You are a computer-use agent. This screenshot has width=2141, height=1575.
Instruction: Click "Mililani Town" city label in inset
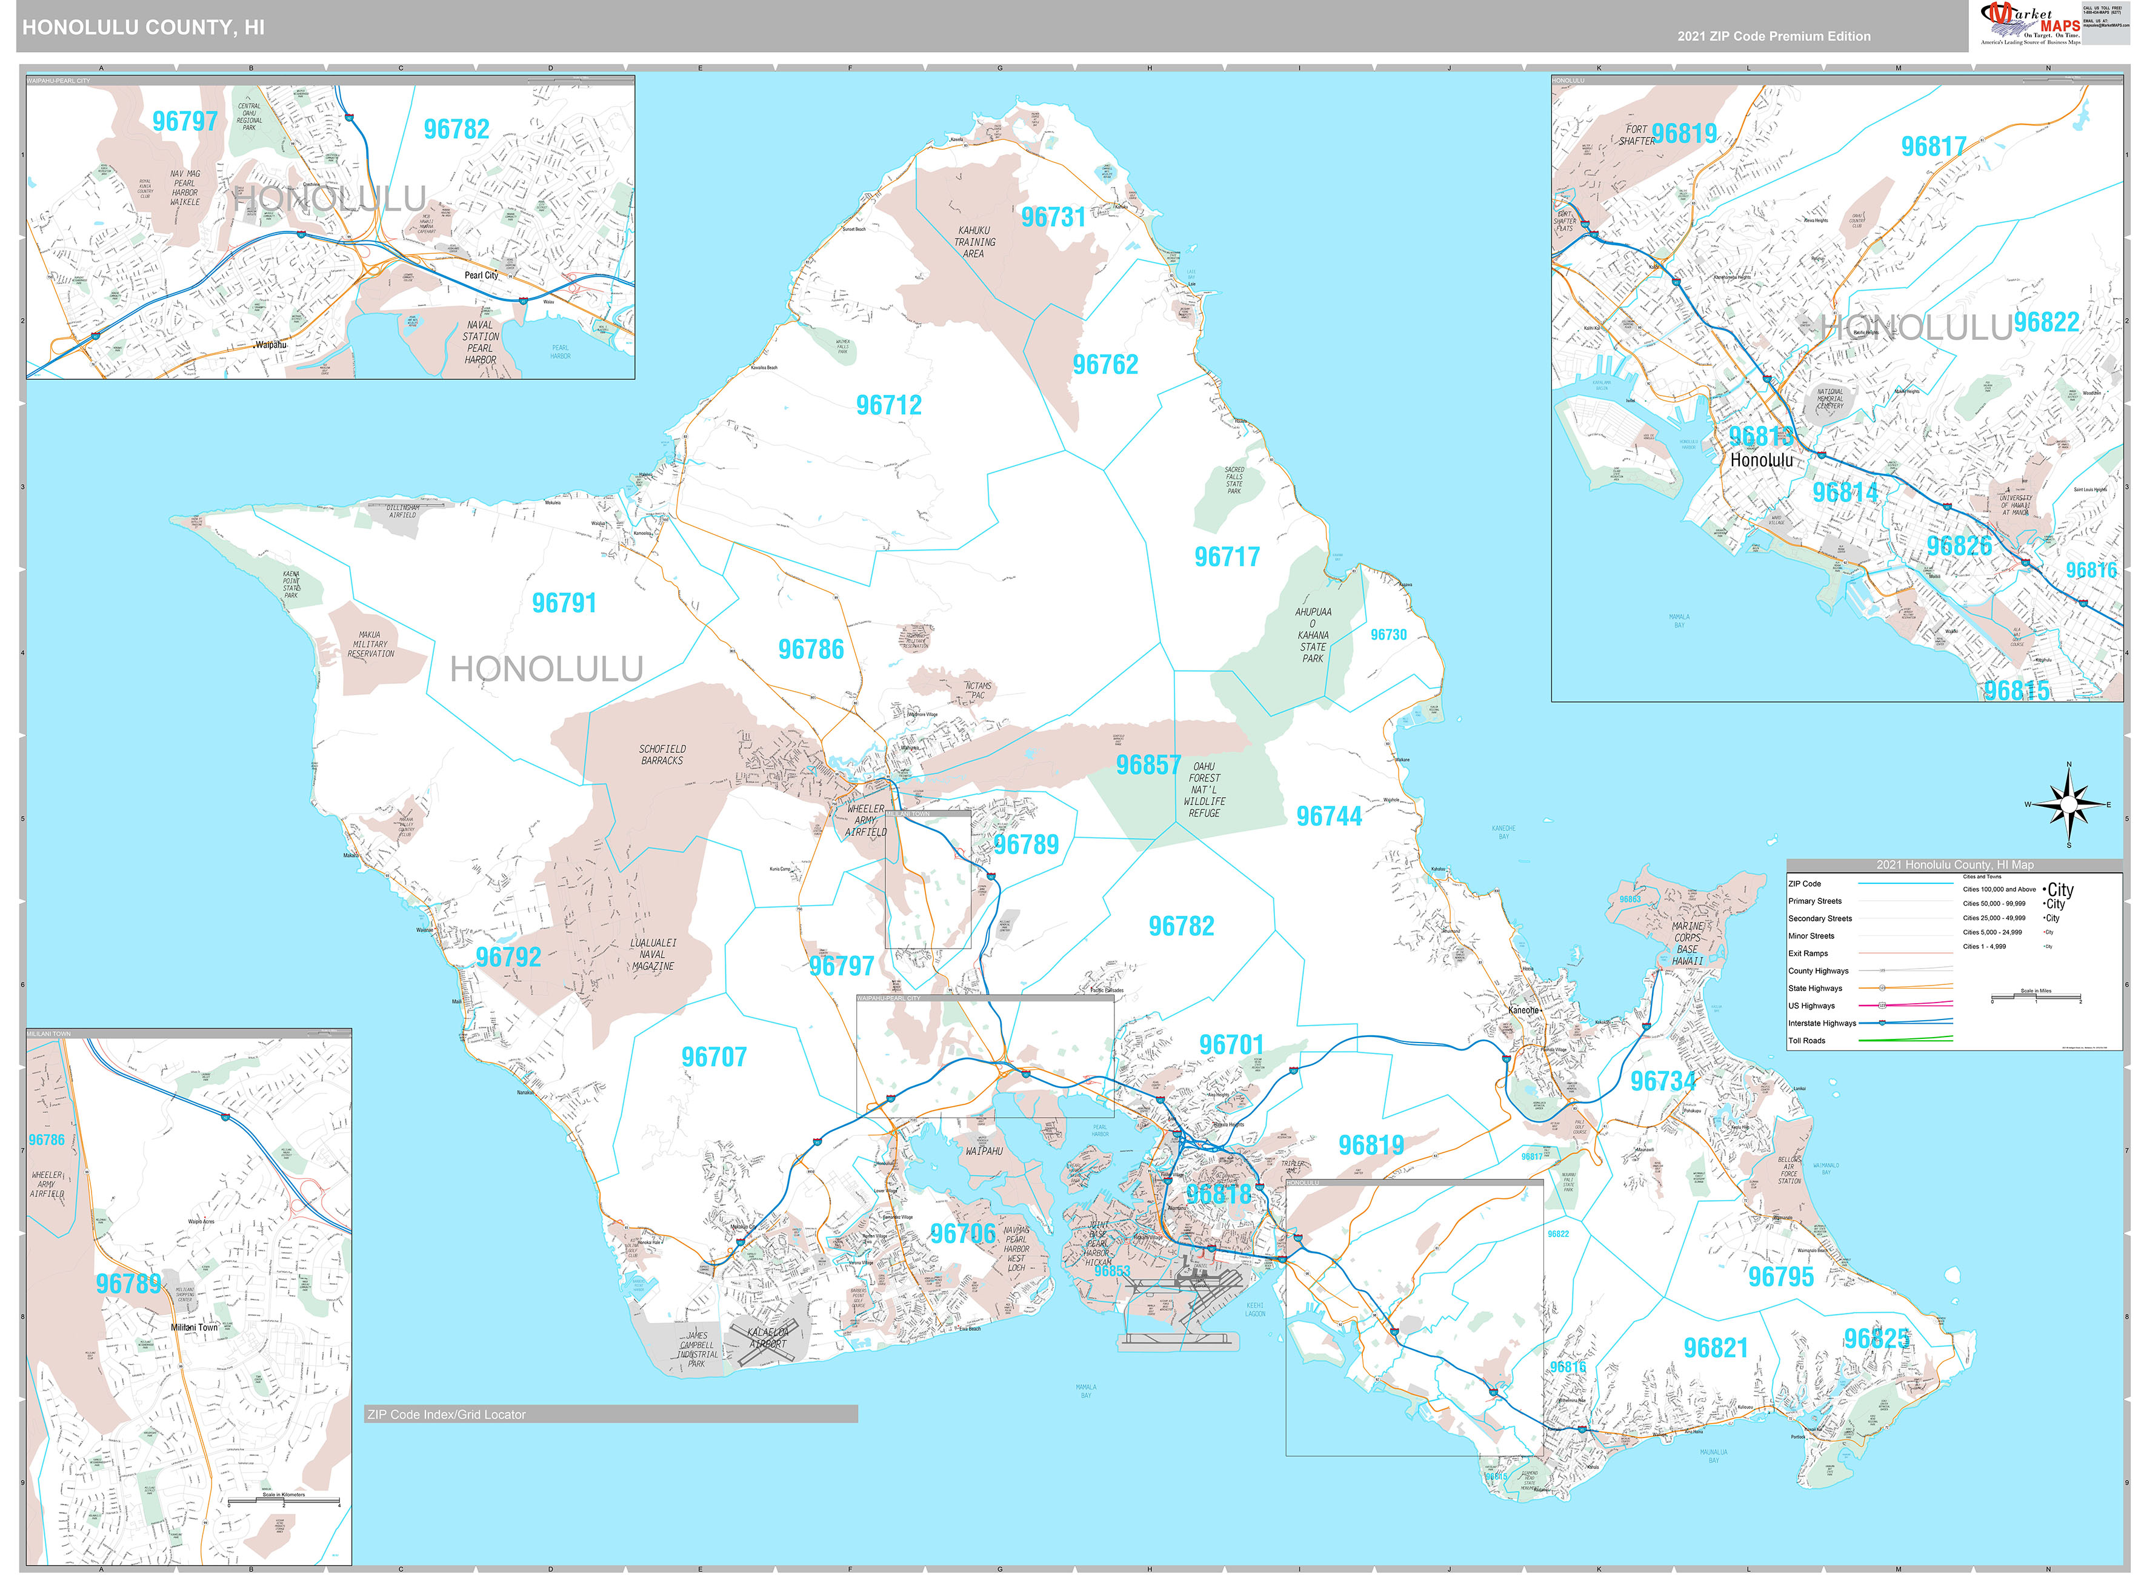point(195,1327)
